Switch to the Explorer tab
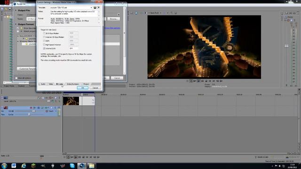 click(x=21, y=86)
